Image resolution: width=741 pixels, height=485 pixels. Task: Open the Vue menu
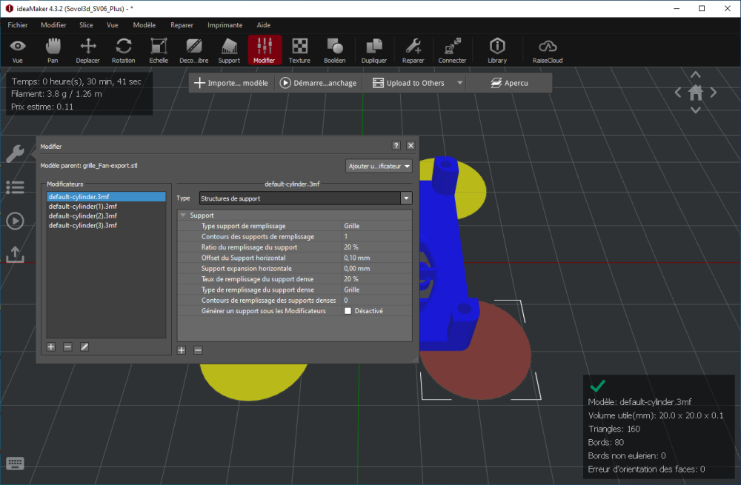pos(113,25)
